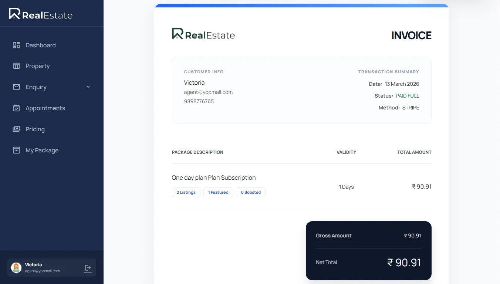The height and width of the screenshot is (284, 500).
Task: Click the RealEstate logo on invoice
Action: [x=203, y=34]
